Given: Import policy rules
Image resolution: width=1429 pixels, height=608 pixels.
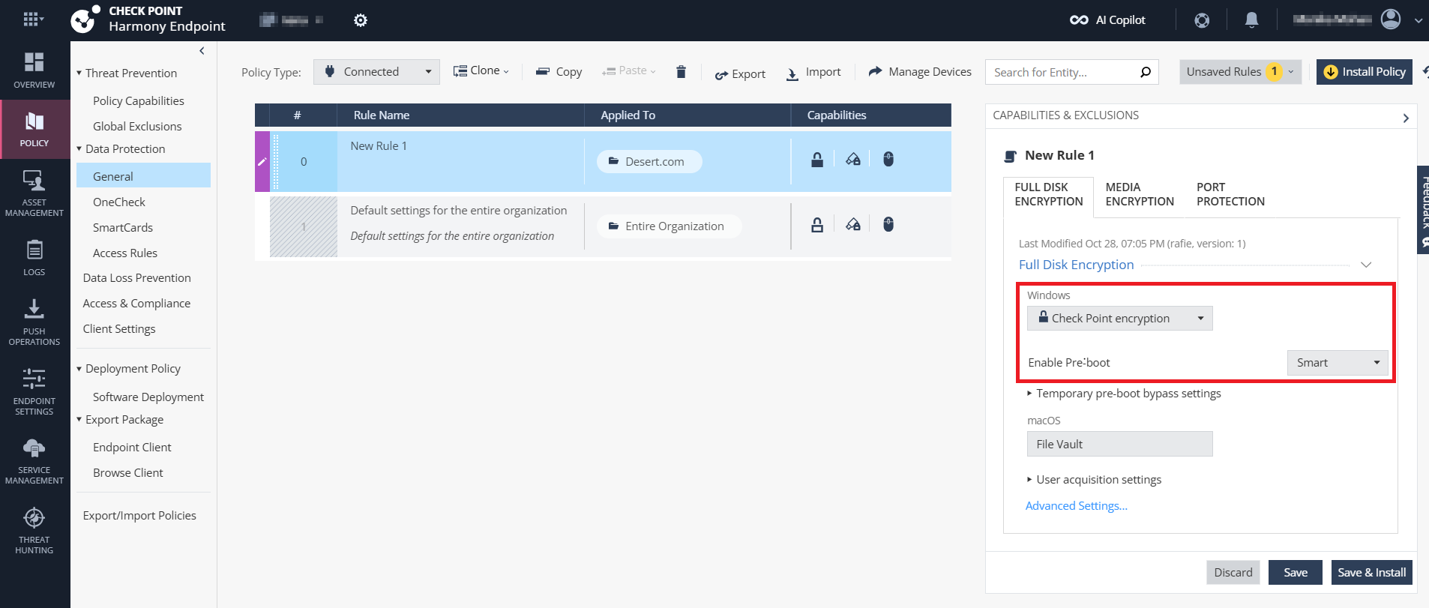Looking at the screenshot, I should point(813,72).
